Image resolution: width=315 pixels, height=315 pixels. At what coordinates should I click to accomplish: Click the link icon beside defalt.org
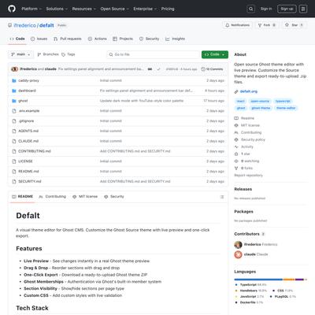236,91
